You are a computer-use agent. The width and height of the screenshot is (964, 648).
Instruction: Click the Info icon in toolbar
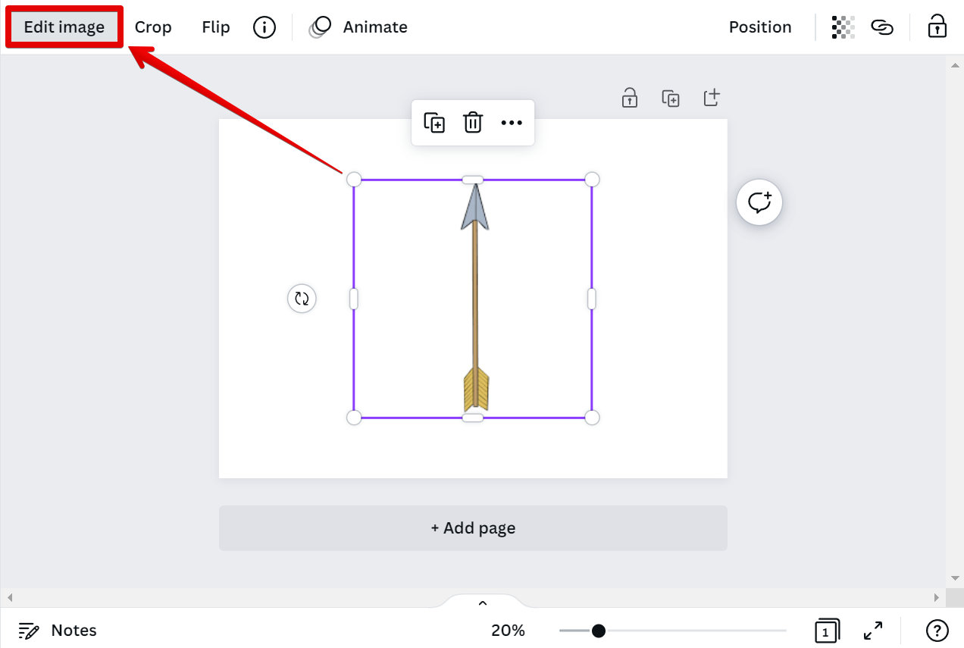(x=264, y=27)
